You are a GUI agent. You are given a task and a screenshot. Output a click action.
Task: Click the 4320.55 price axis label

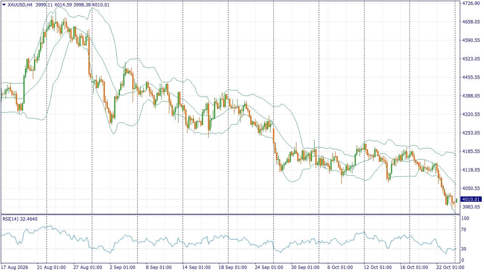click(471, 114)
